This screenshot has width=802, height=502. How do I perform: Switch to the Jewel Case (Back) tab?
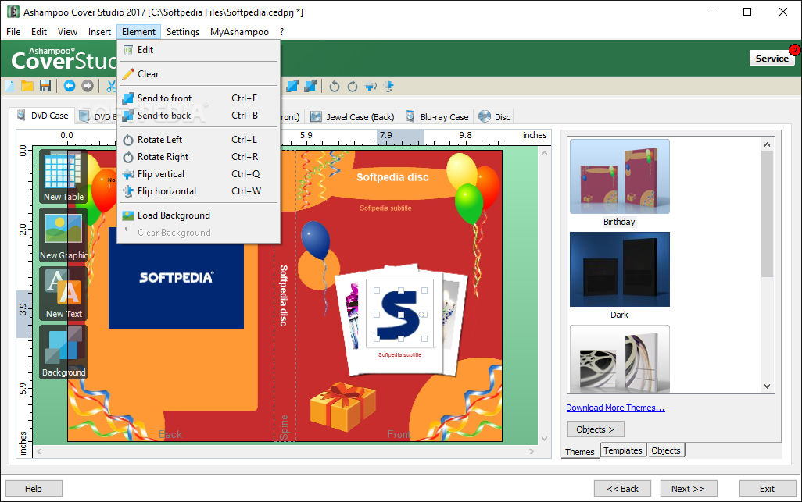coord(353,117)
